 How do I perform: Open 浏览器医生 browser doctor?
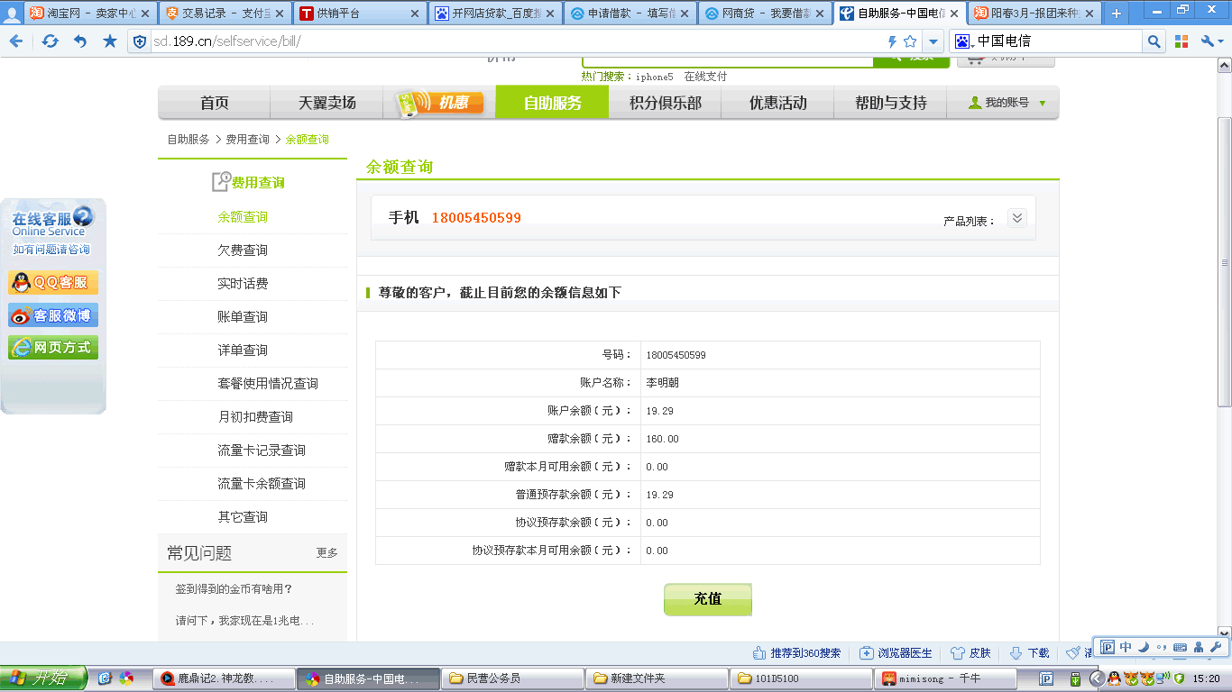(x=896, y=653)
